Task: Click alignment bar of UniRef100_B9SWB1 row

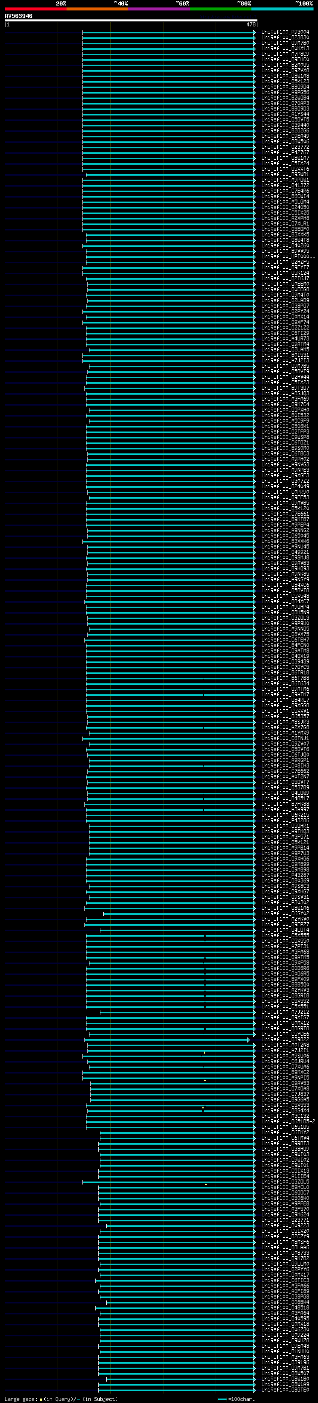Action: click(x=171, y=174)
